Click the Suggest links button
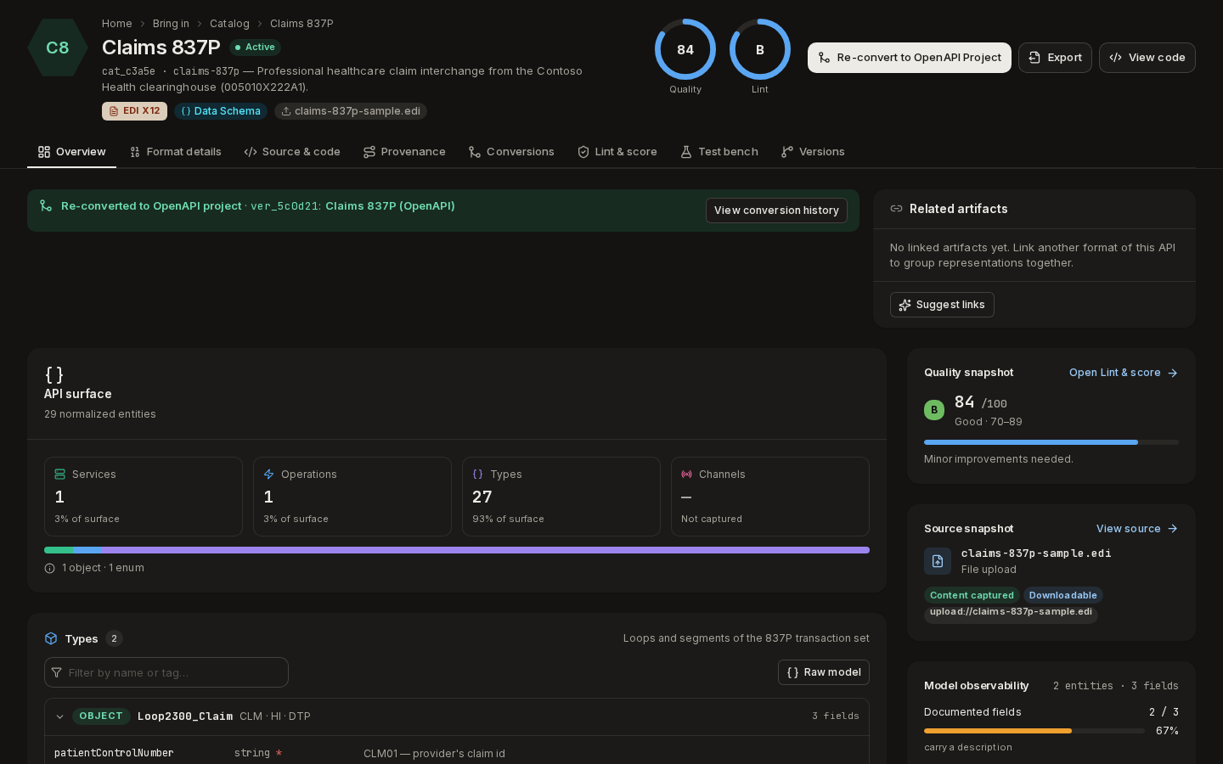 click(942, 305)
